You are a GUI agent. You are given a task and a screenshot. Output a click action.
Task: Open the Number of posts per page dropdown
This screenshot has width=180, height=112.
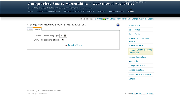63,36
